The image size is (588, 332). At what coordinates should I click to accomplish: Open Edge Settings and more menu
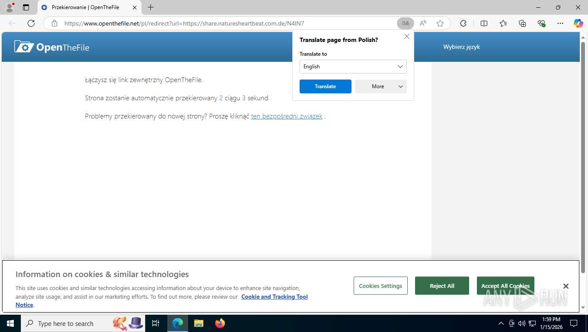click(560, 23)
